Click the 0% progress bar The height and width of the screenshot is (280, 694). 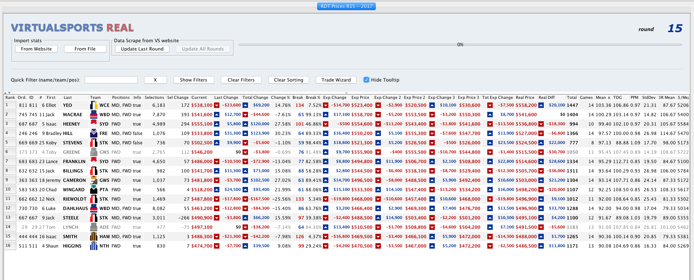coord(460,45)
